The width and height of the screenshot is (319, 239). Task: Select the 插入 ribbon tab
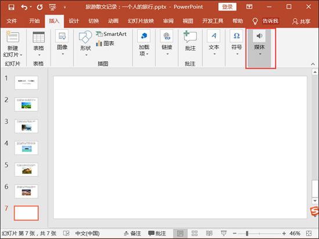[54, 21]
